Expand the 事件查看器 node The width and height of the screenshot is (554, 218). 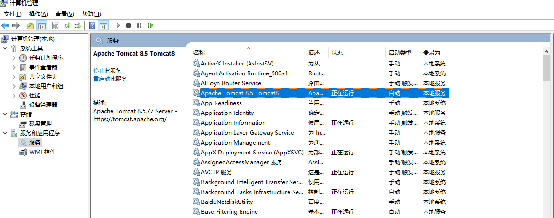pyautogui.click(x=14, y=67)
